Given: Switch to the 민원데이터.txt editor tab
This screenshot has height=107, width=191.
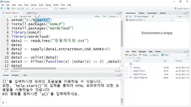Looking at the screenshot, I should tap(32, 13).
